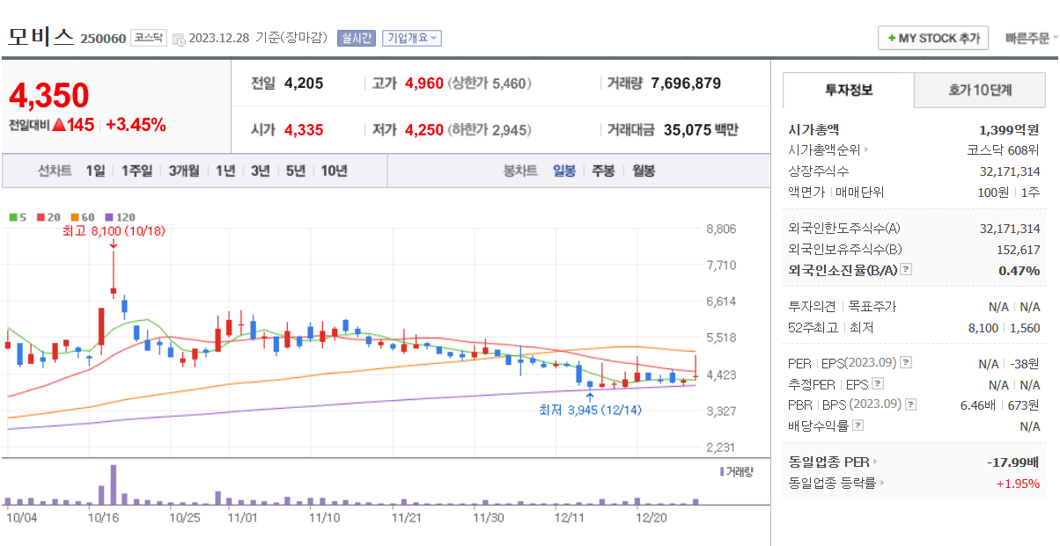The width and height of the screenshot is (1060, 546).
Task: Click the 고가 value 4,960
Action: (x=424, y=84)
